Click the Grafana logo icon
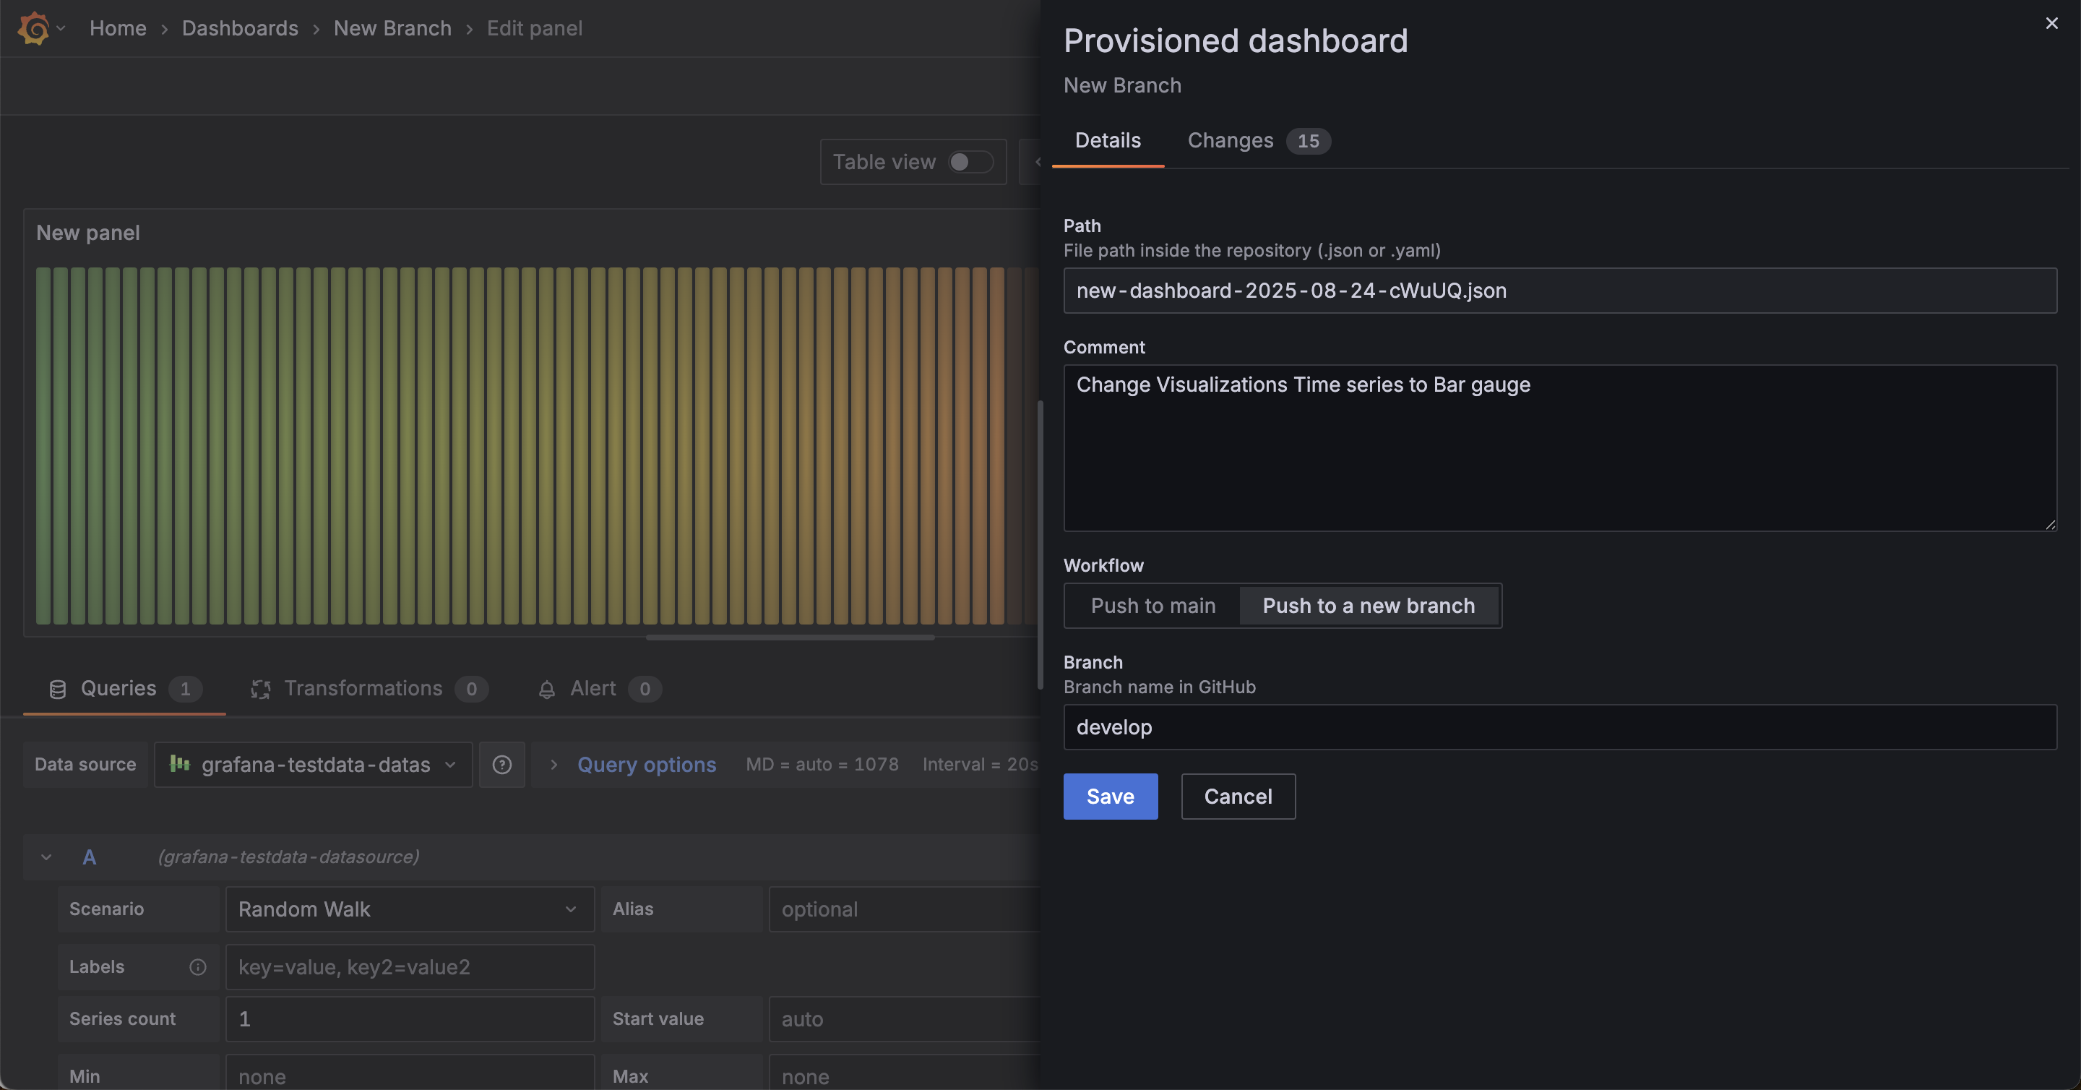2081x1090 pixels. click(x=33, y=28)
